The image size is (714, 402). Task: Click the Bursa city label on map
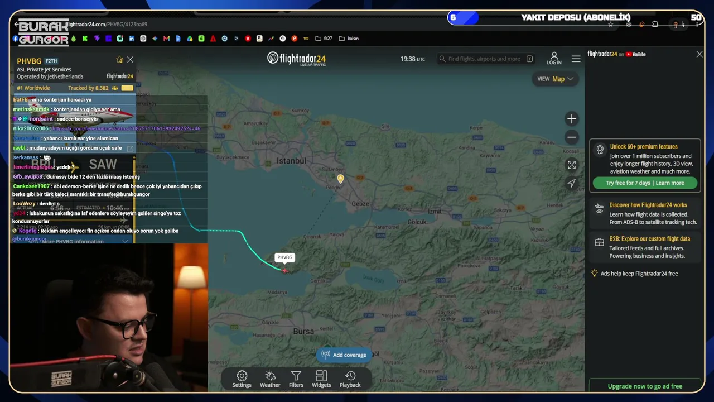coord(303,331)
